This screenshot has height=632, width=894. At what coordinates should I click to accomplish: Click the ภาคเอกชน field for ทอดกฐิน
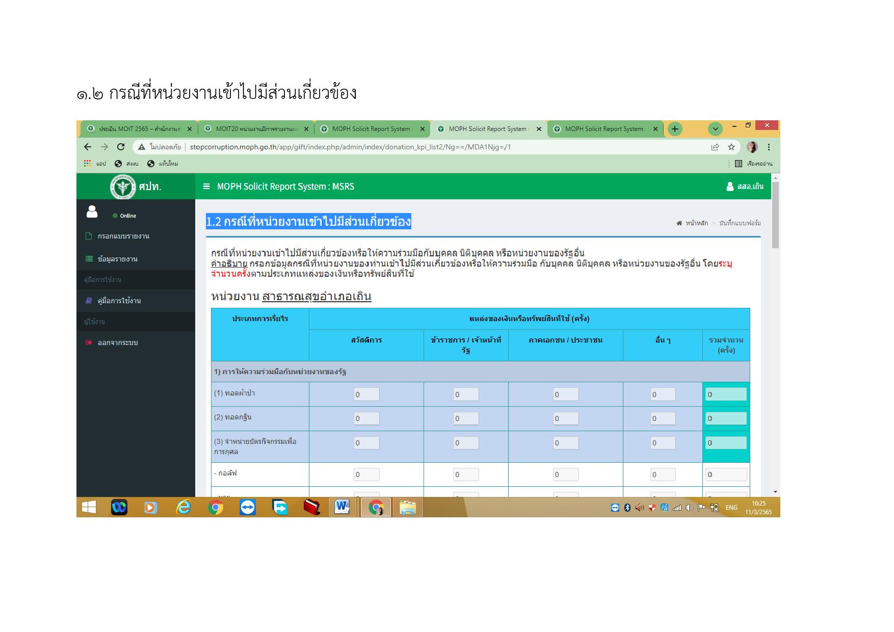click(x=566, y=418)
